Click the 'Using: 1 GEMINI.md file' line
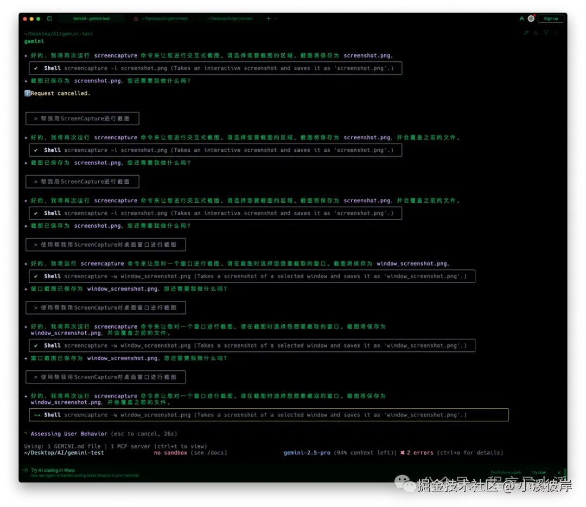586x507 pixels. pos(116,446)
